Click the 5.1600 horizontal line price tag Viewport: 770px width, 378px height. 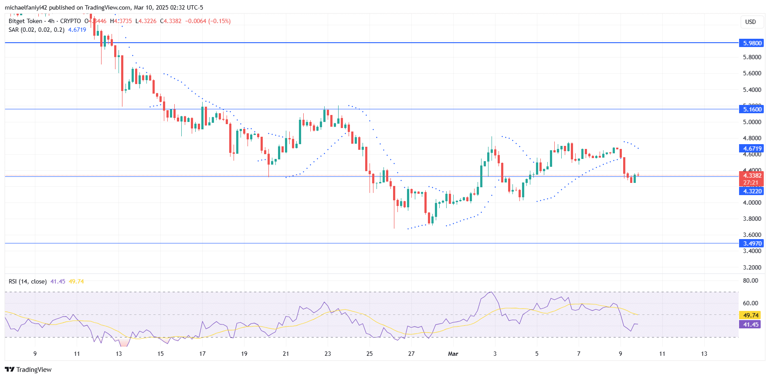click(x=752, y=109)
